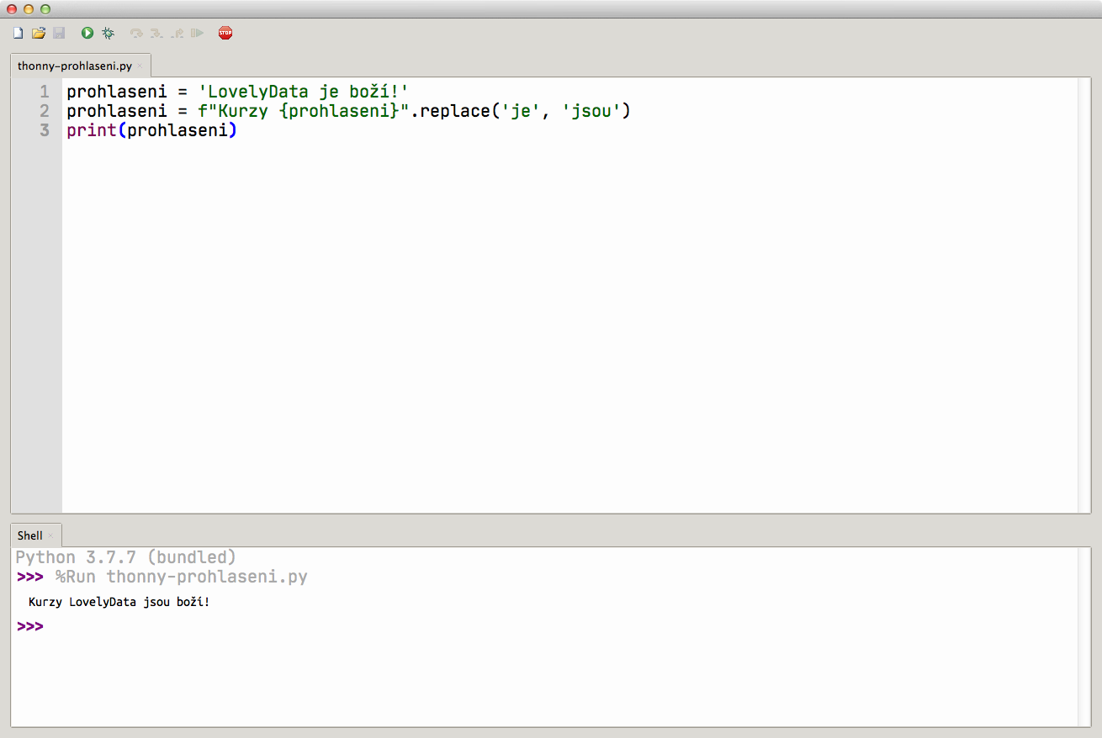
Task: Click the %Run thonny-prohlaseni.py command line
Action: point(182,577)
